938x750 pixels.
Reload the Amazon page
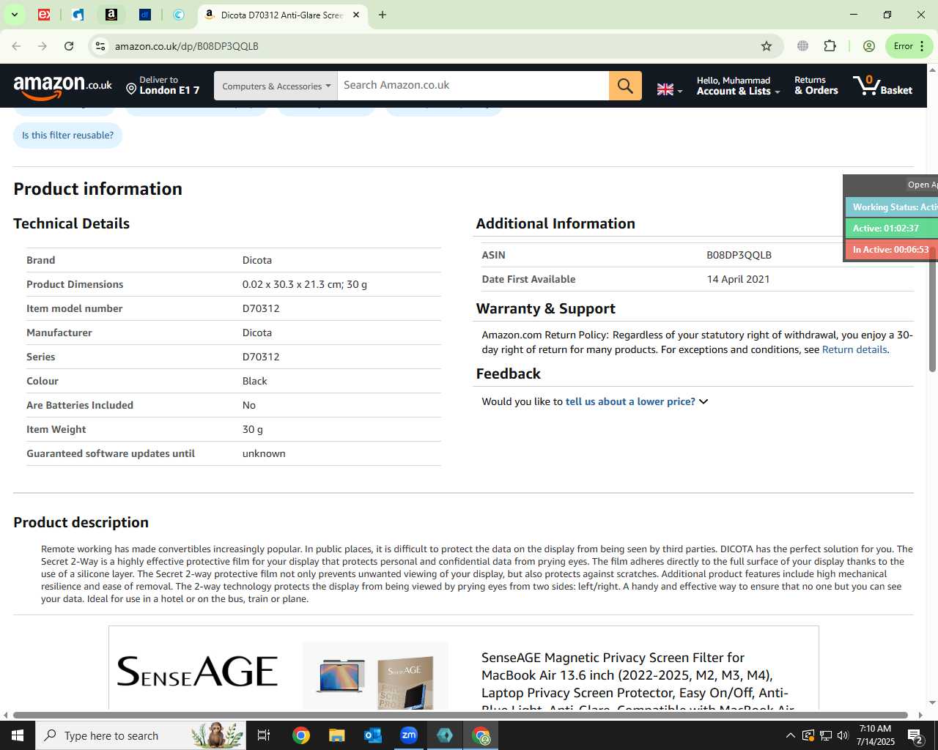(69, 46)
